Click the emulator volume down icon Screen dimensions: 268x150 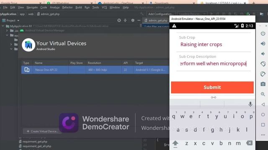tap(263, 54)
